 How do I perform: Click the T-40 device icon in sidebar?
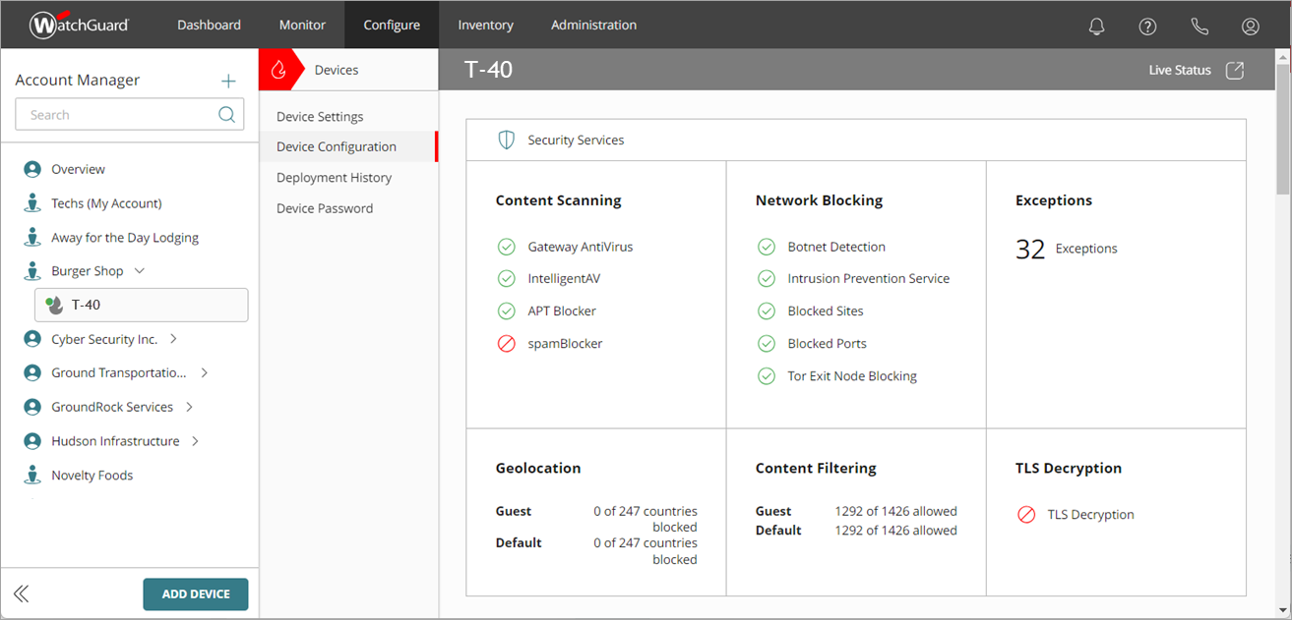55,305
